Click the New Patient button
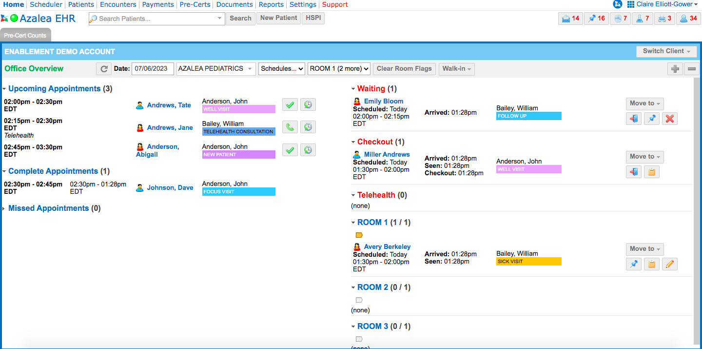The image size is (702, 349). click(x=278, y=18)
